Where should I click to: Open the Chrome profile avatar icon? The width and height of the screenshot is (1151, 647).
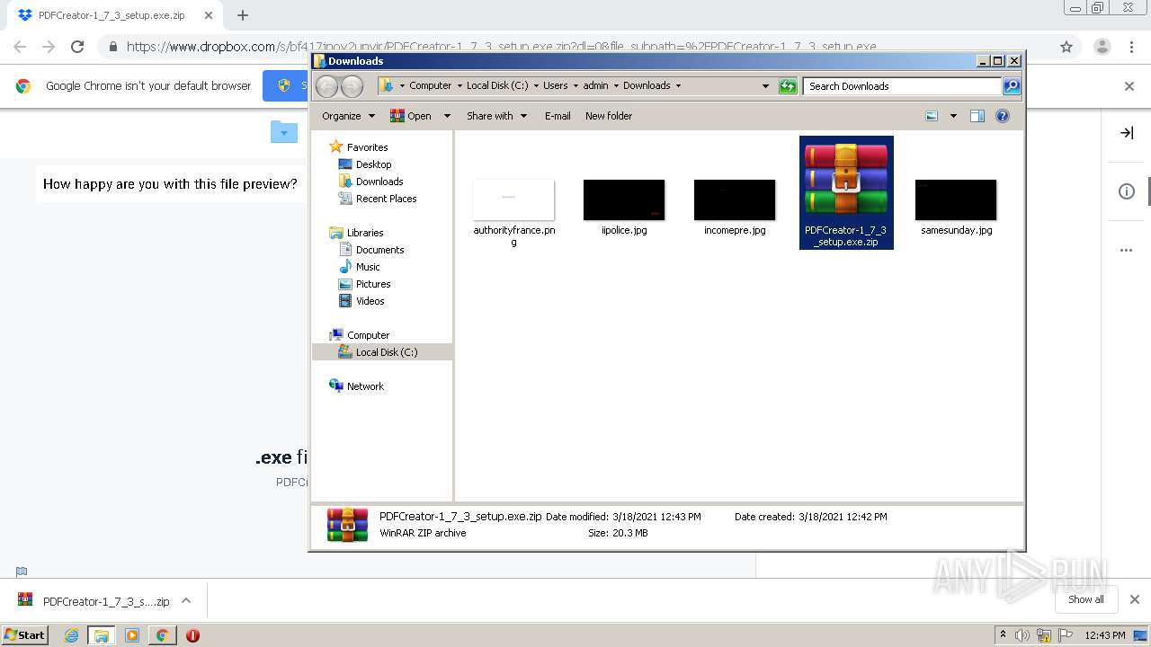coord(1102,47)
